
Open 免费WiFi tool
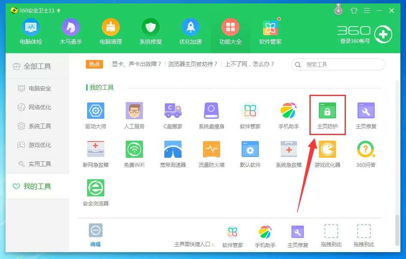click(x=134, y=154)
